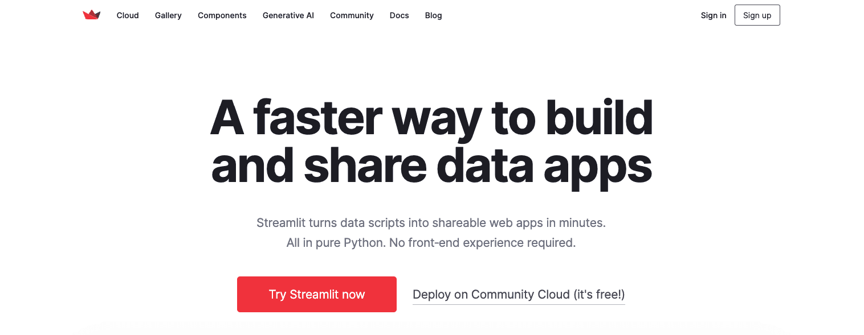Click the Try Streamlit now red button
864x335 pixels.
coord(317,294)
